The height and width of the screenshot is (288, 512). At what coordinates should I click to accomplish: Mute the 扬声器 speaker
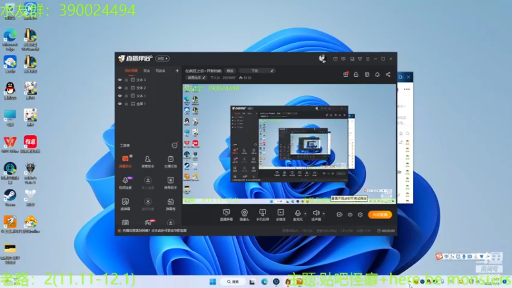click(316, 215)
